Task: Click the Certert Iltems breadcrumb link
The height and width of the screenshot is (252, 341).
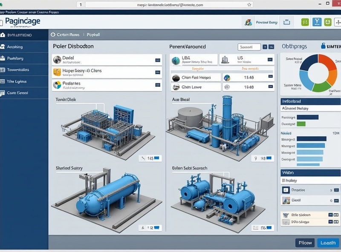Action: click(68, 35)
